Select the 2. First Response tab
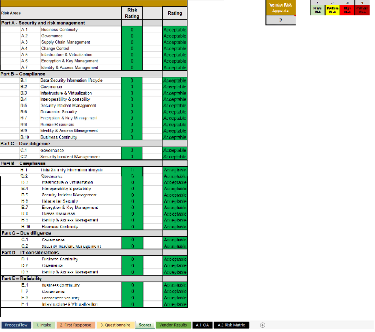 pyautogui.click(x=75, y=325)
